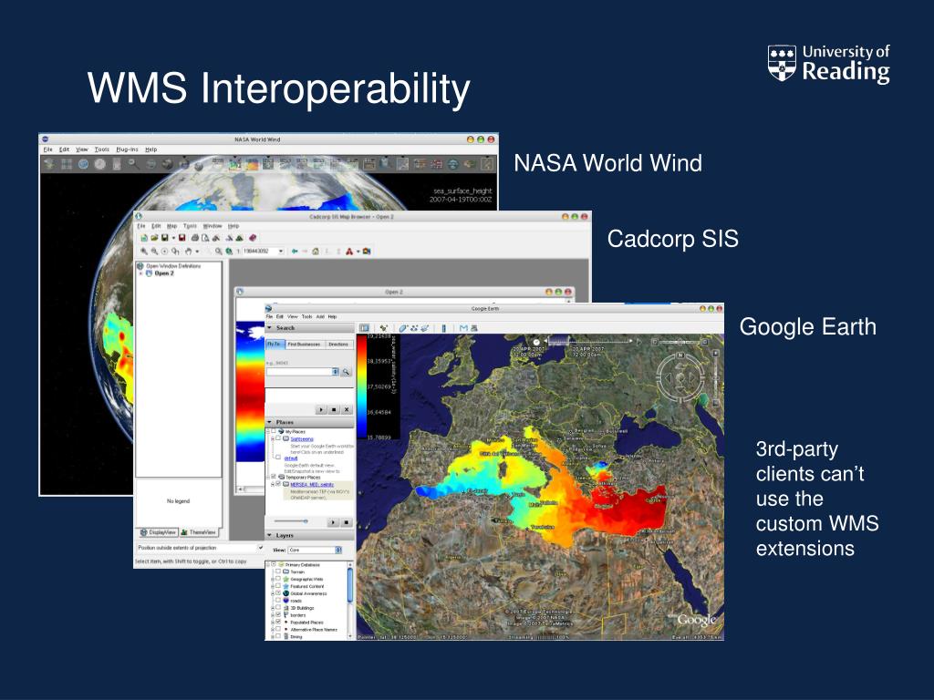Toggle the Populated Places layer checkbox
Viewport: 934px width, 700px height.
pos(278,622)
